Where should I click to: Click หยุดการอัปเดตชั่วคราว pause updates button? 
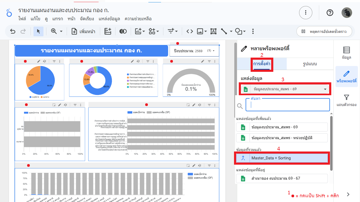coord(324,32)
